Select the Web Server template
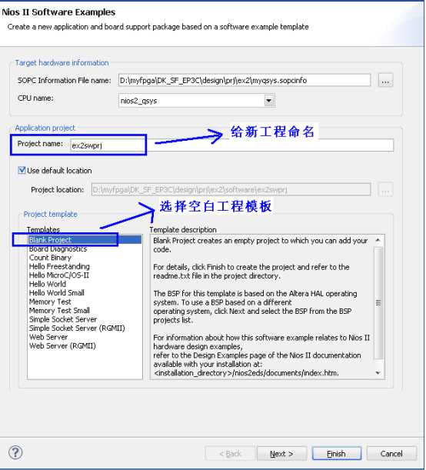Screen dimensions: 426x470 pos(48,337)
